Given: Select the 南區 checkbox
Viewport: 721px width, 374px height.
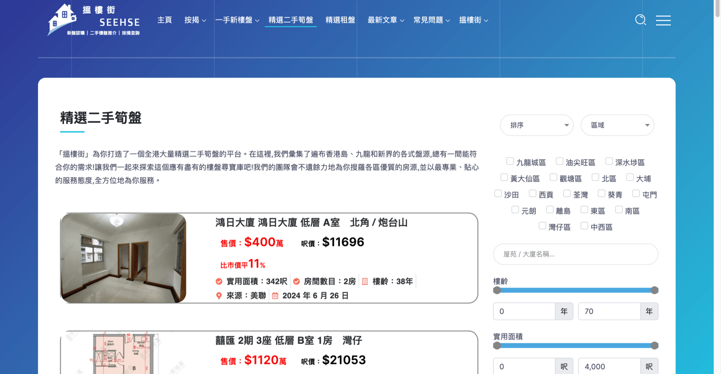Looking at the screenshot, I should pos(619,209).
